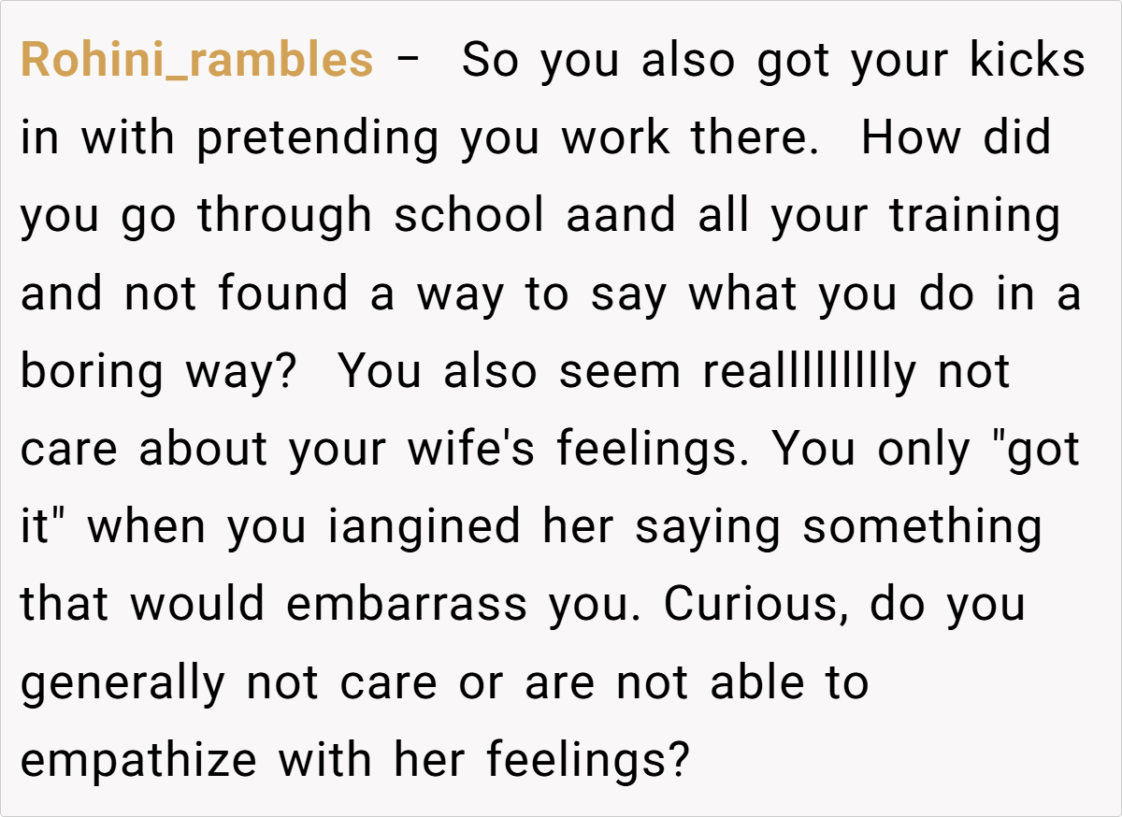Click the word "embarrass" in the comment
Viewport: 1122px width, 817px height.
tap(407, 604)
